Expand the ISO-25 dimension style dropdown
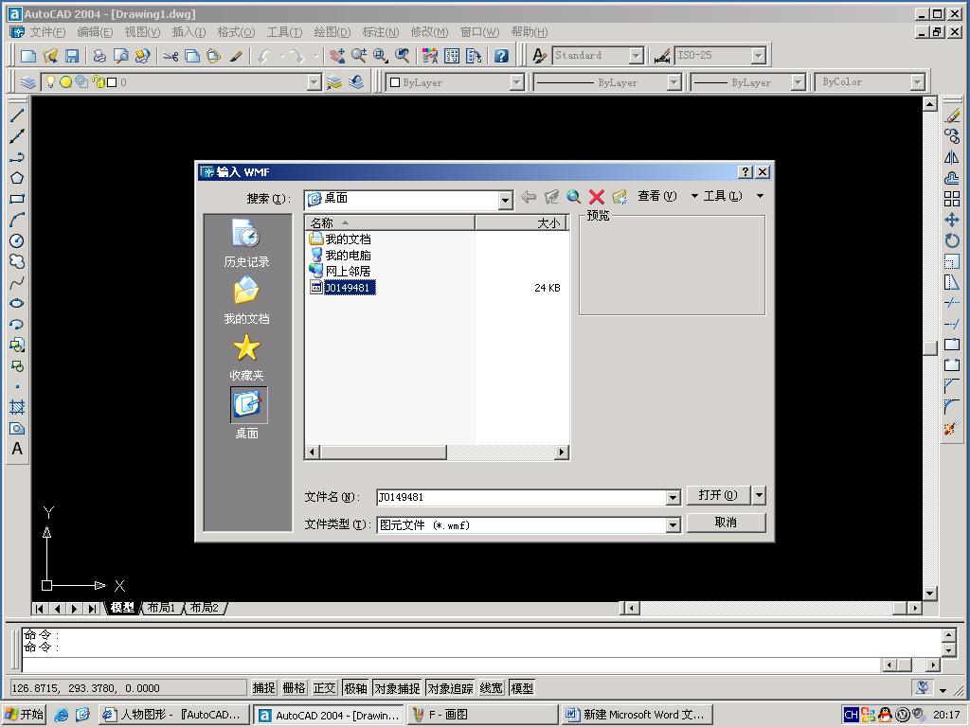Viewport: 970px width, 727px height. 759,56
